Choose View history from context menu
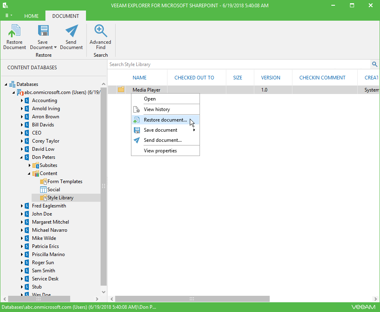The height and width of the screenshot is (312, 380). point(165,109)
